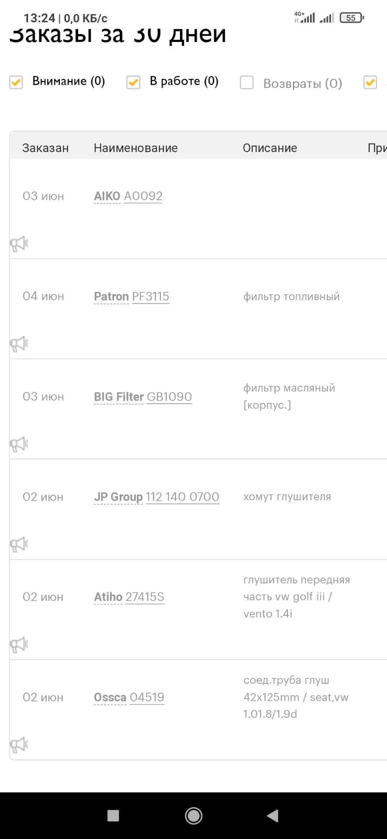The width and height of the screenshot is (387, 839).
Task: Click megaphone icon in AIKO A0092 row
Action: tap(19, 244)
